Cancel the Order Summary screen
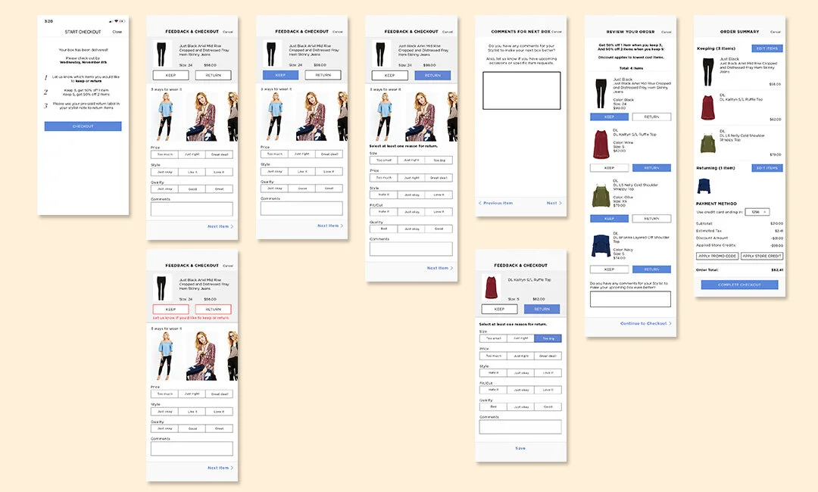 pyautogui.click(x=776, y=32)
